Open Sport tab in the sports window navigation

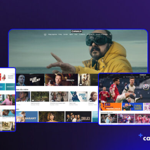point(140,77)
